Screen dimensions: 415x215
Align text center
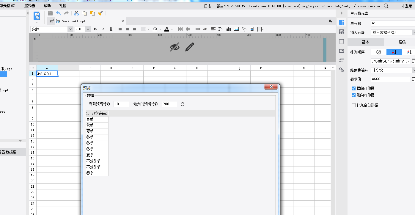click(127, 29)
